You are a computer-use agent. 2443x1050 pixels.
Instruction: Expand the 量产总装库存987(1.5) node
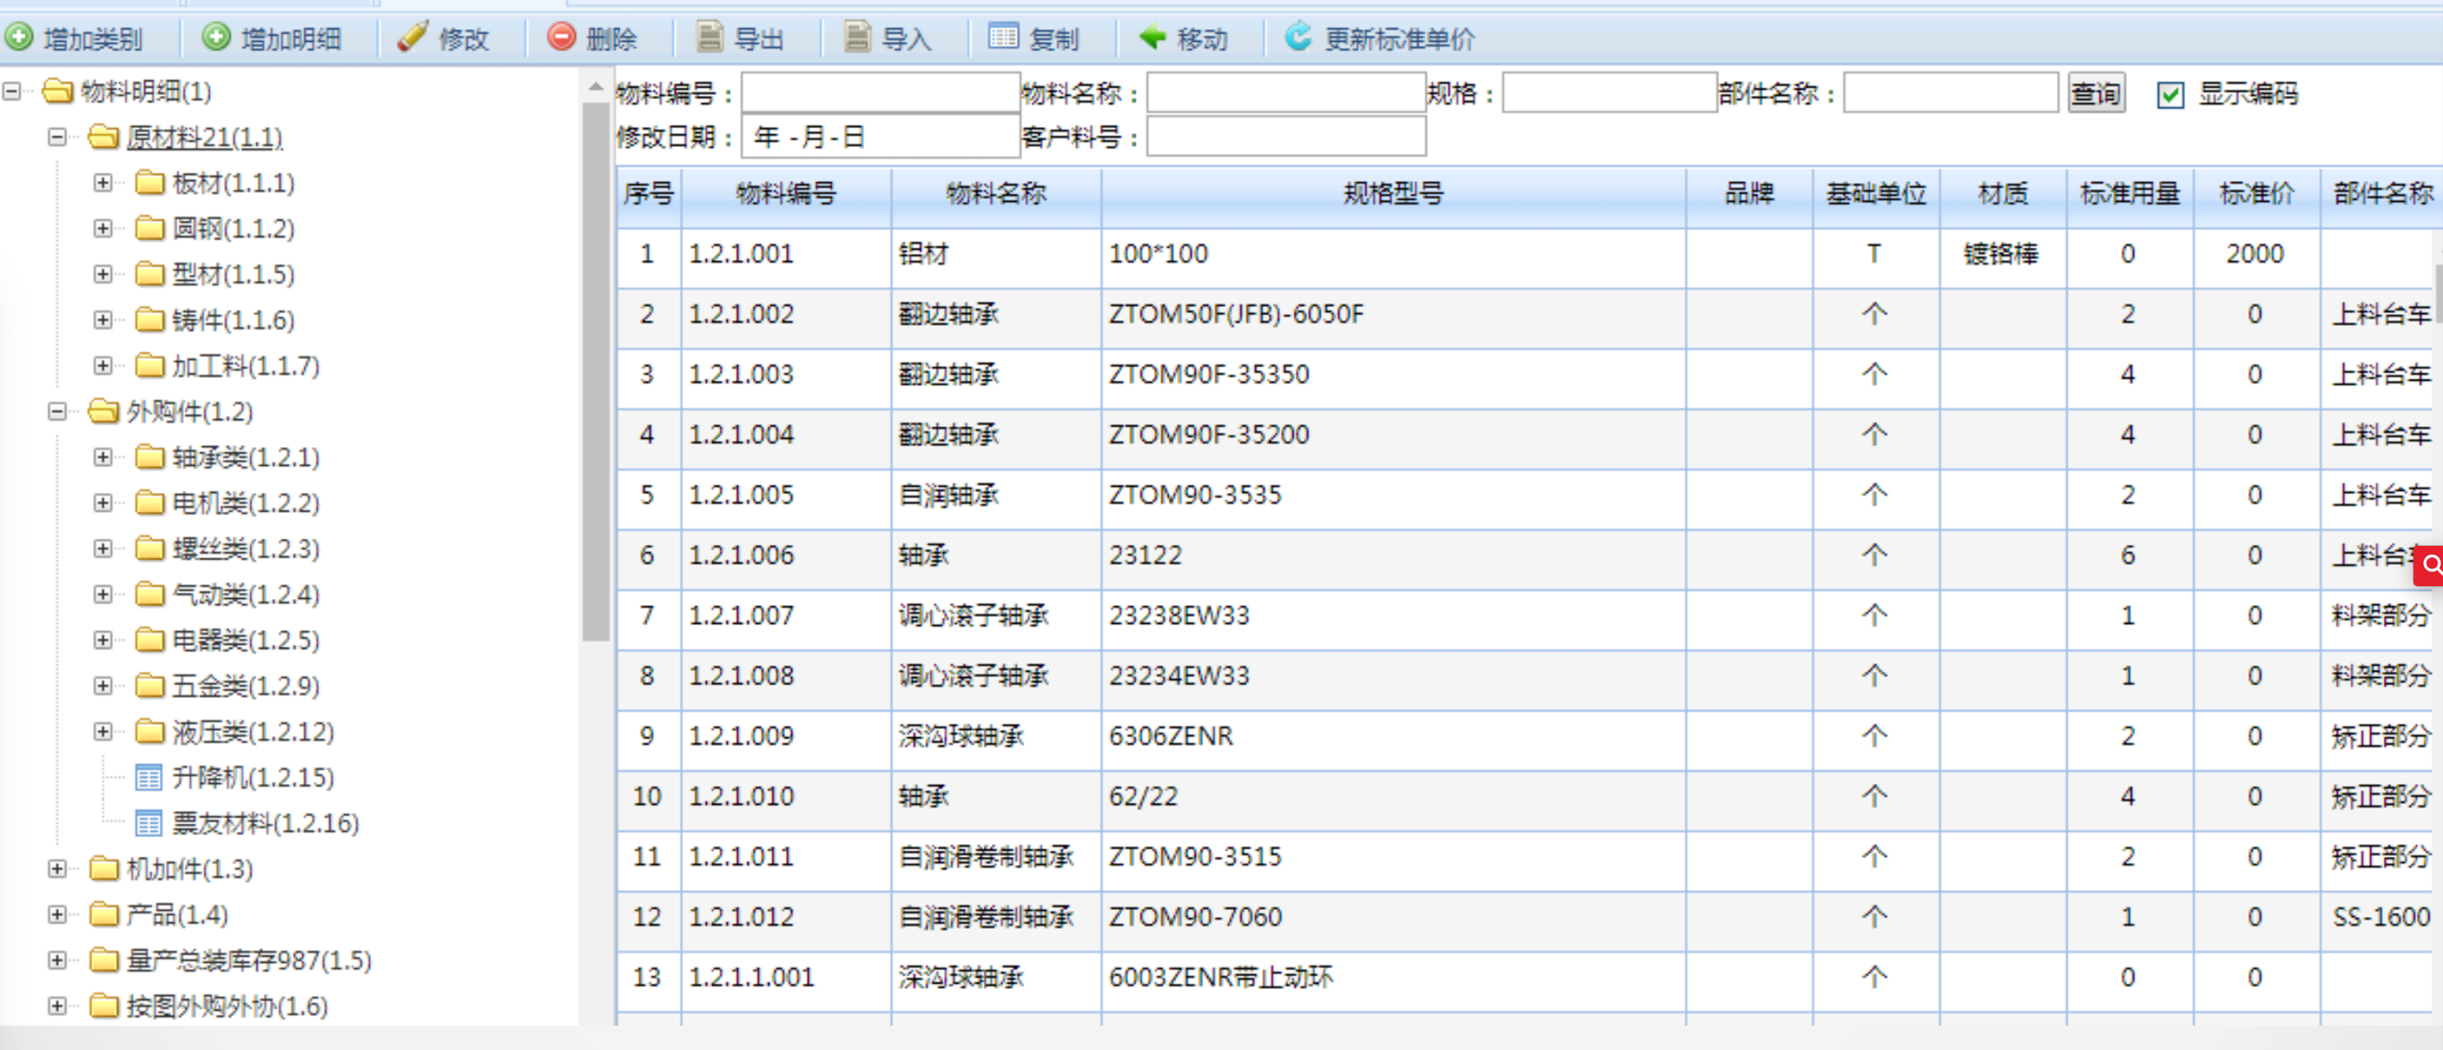tap(58, 960)
